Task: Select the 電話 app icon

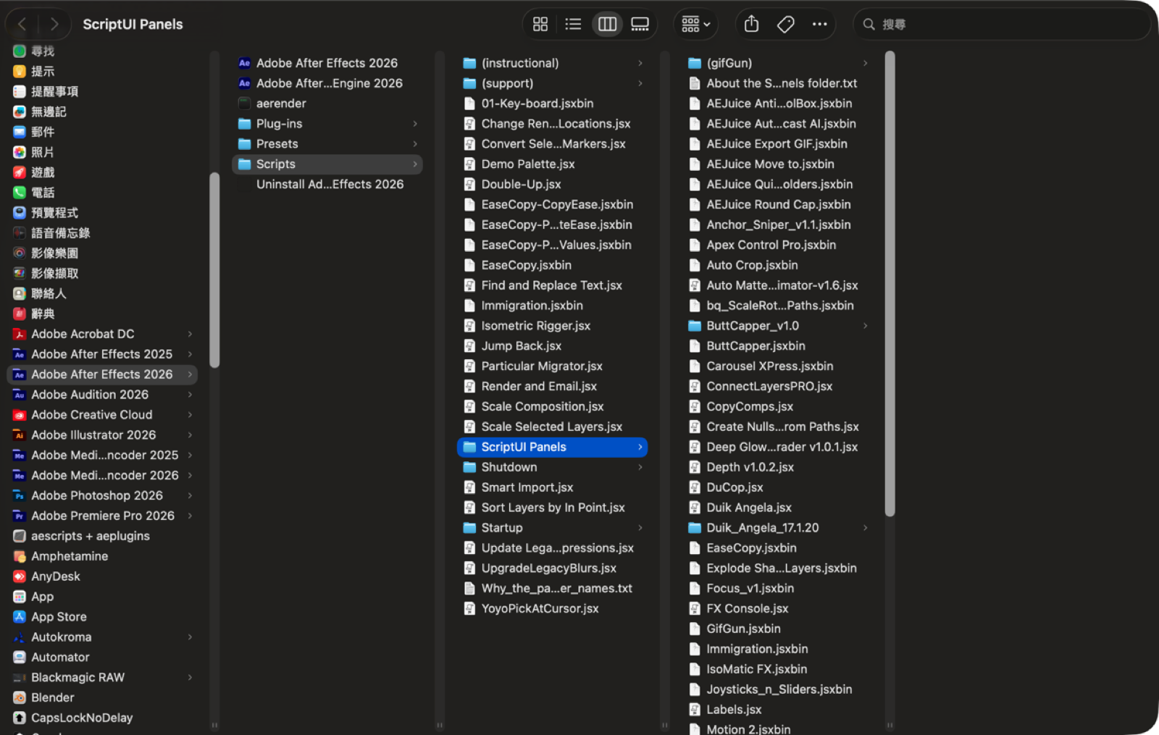Action: click(20, 193)
